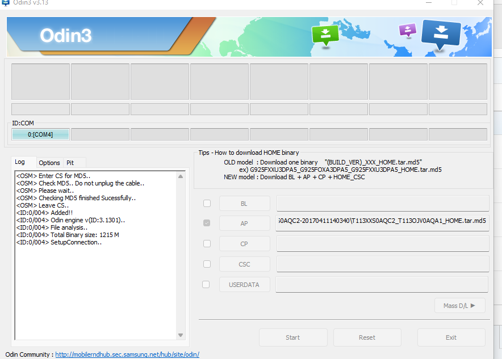The height and width of the screenshot is (359, 502).
Task: Click the Start button
Action: coord(293,337)
